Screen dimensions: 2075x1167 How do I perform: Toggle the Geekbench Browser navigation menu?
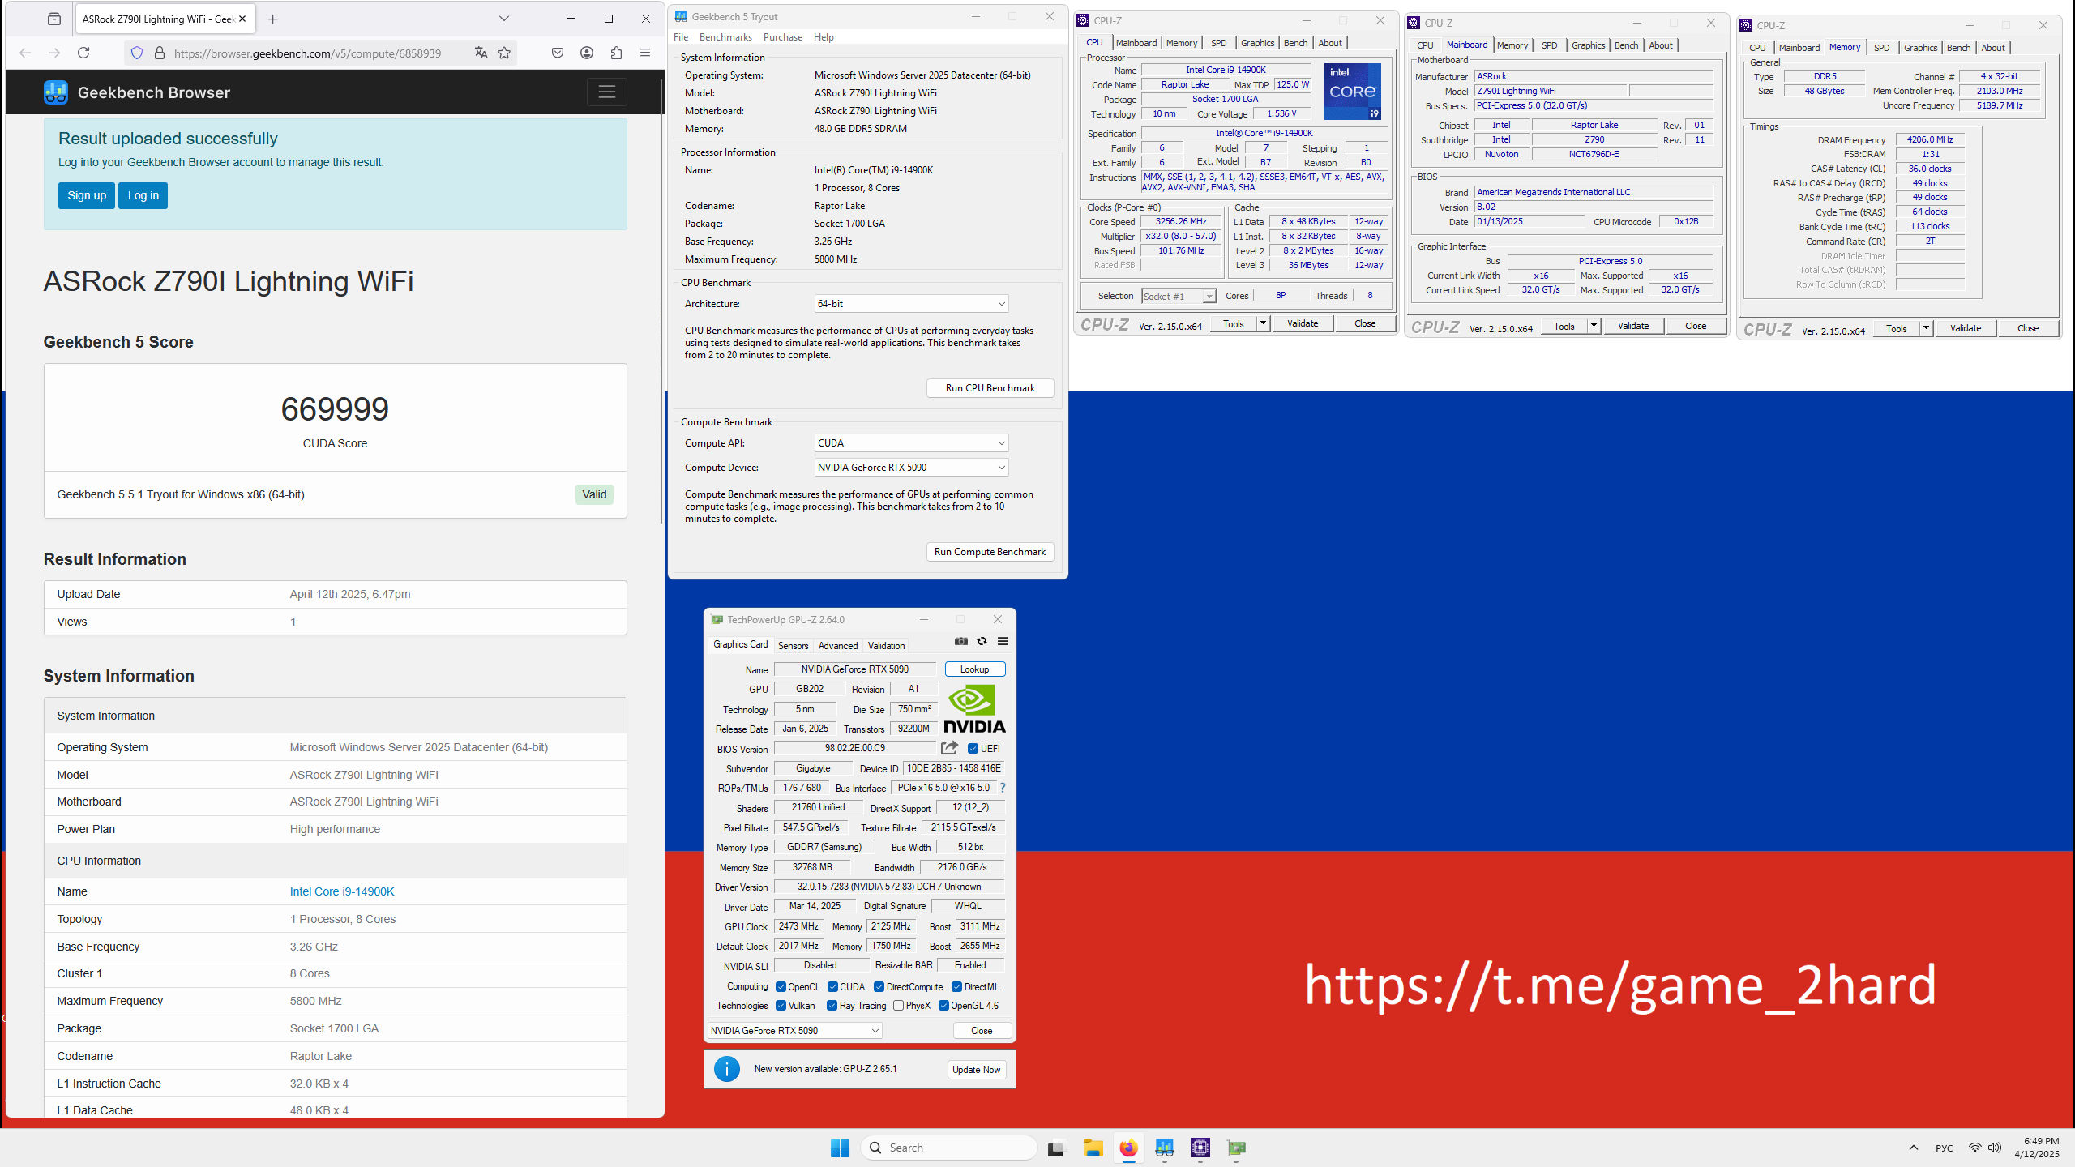pos(606,92)
